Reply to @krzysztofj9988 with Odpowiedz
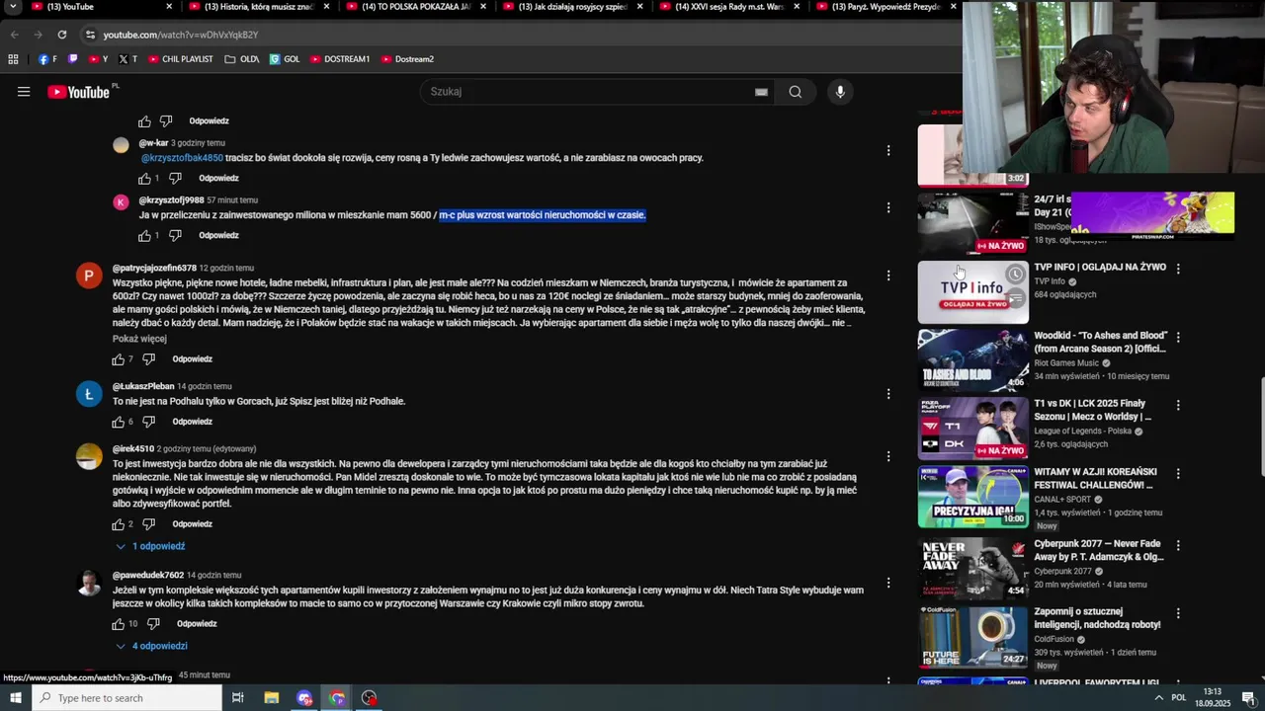 coord(218,236)
